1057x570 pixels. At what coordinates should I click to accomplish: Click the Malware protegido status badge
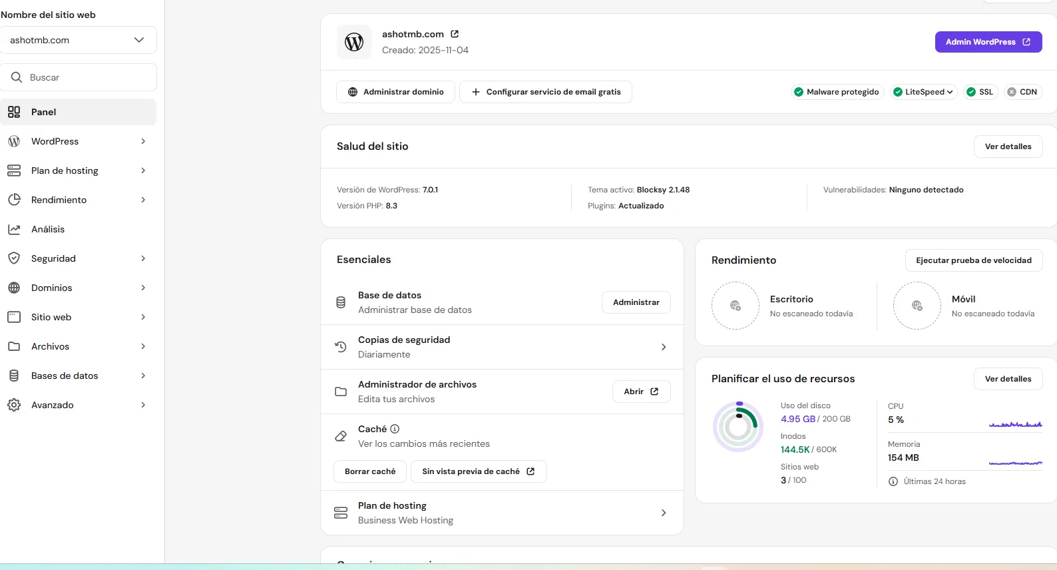pos(837,92)
